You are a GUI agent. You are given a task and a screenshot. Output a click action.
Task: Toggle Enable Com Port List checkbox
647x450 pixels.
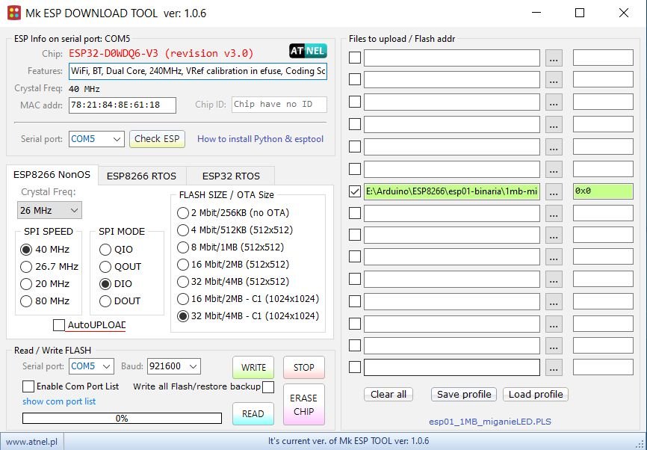pyautogui.click(x=28, y=386)
